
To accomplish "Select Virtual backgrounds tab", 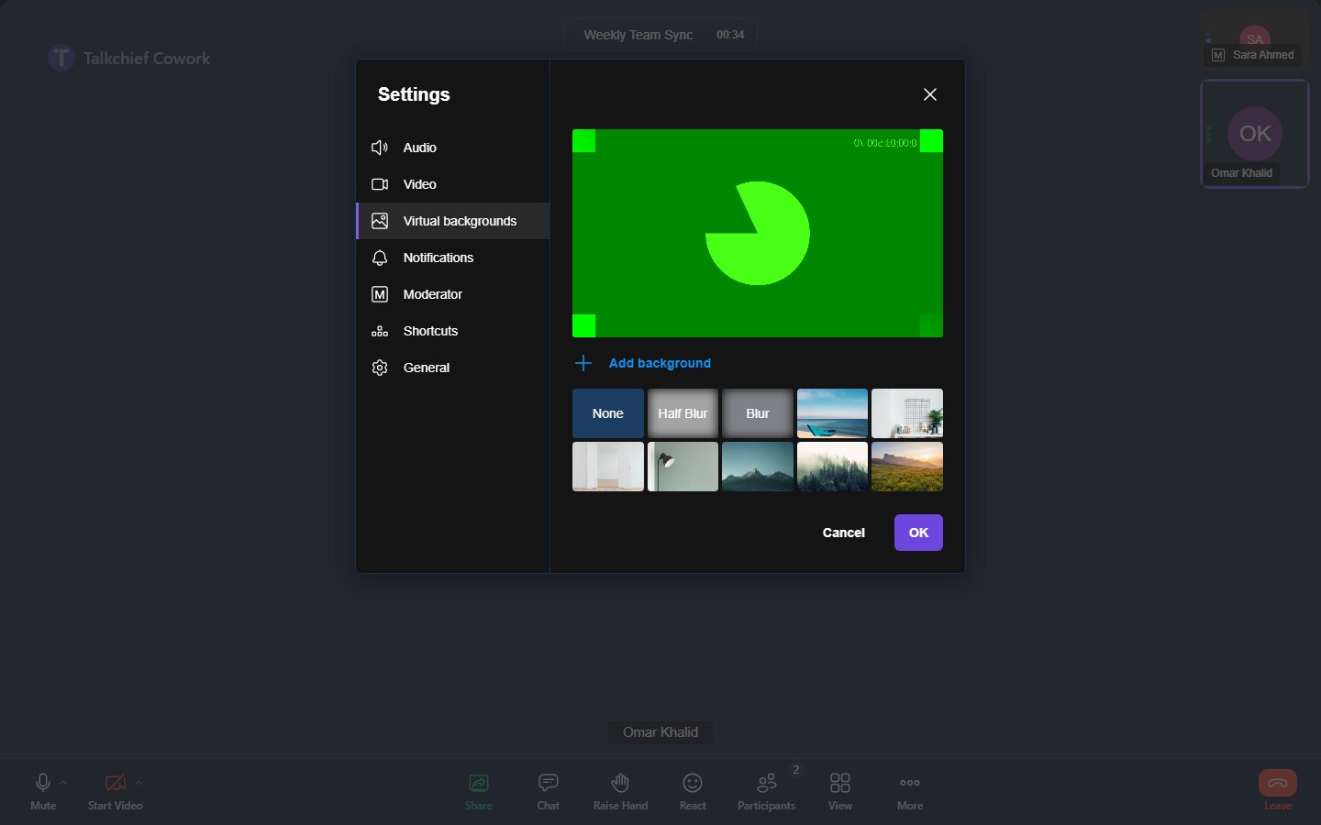I will 452,221.
